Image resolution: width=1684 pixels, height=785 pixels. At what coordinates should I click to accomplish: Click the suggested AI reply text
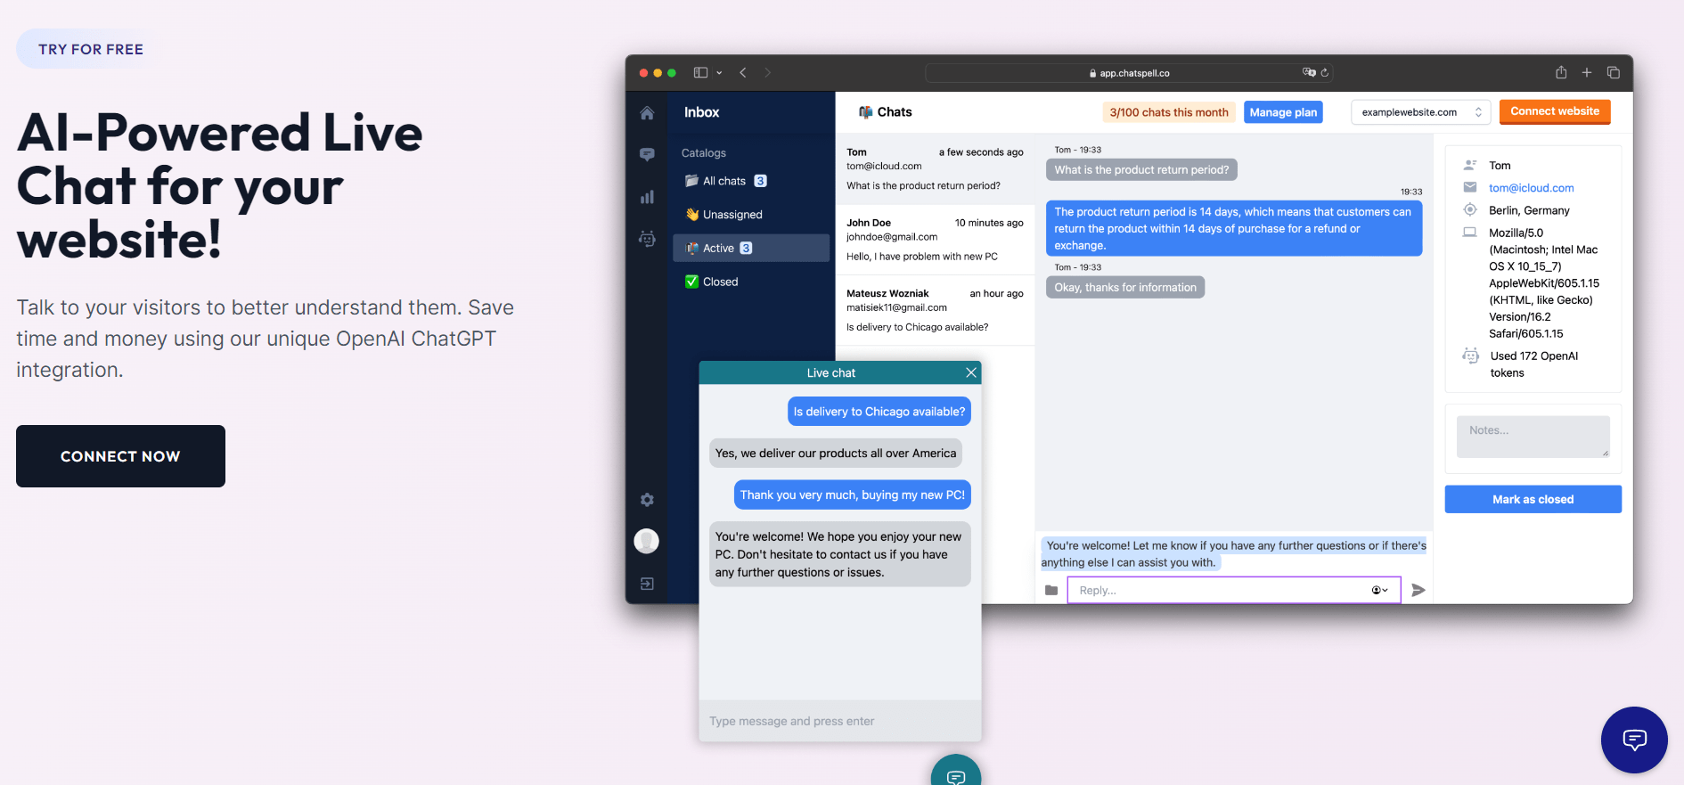click(1234, 554)
